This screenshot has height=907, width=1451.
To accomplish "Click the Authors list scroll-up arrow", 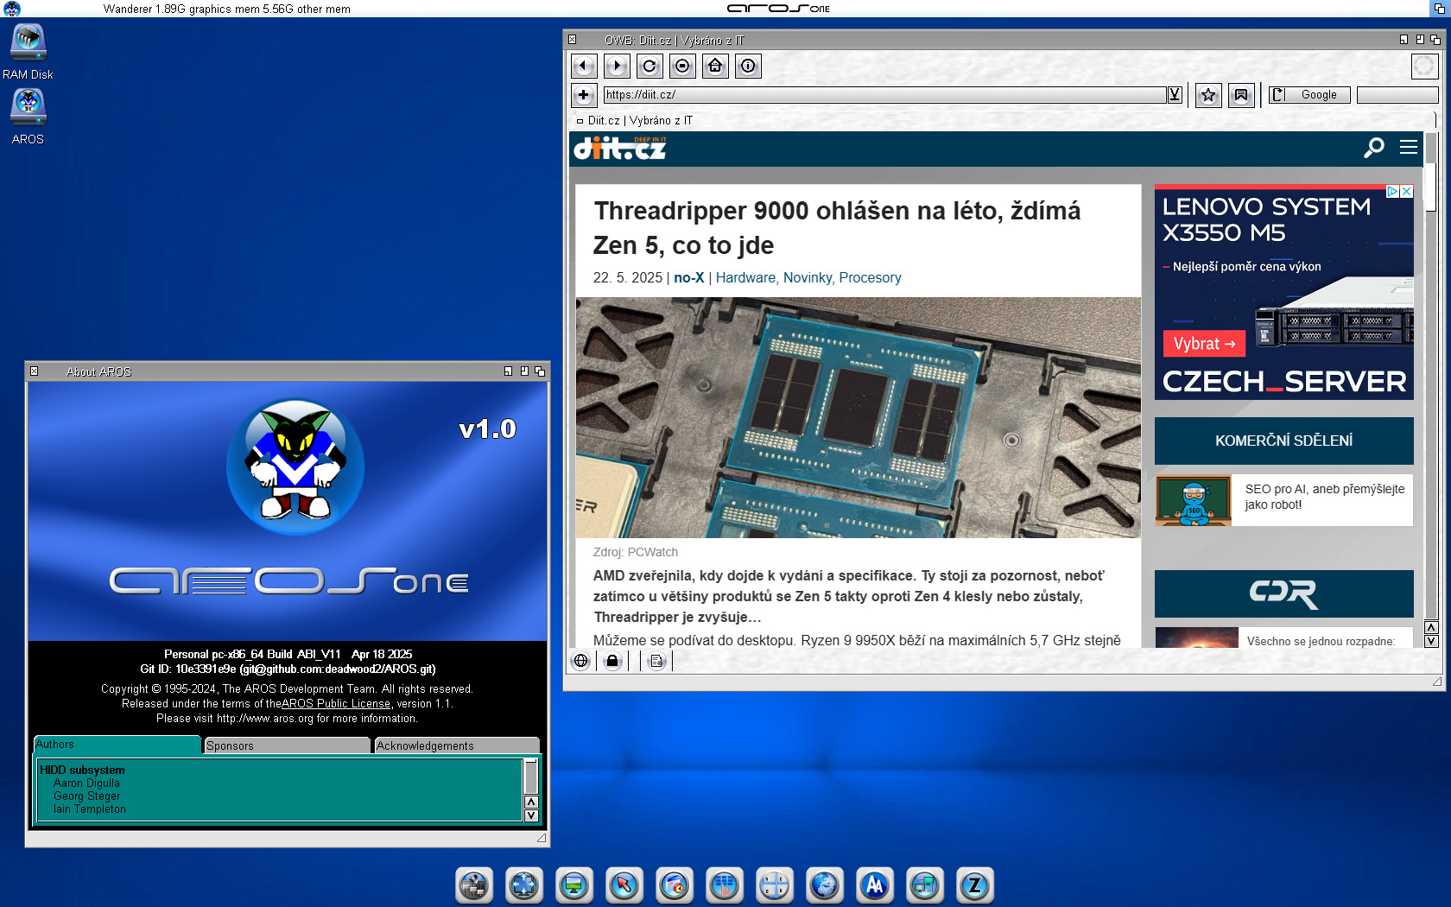I will tap(531, 802).
